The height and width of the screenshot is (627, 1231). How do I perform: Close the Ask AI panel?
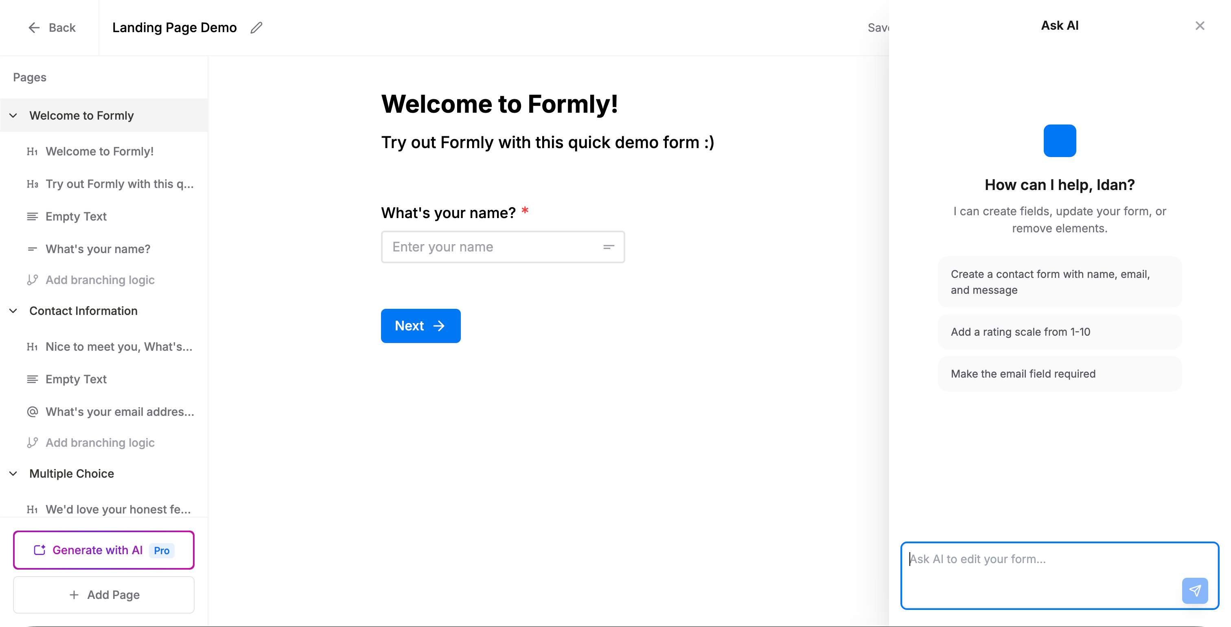tap(1200, 26)
